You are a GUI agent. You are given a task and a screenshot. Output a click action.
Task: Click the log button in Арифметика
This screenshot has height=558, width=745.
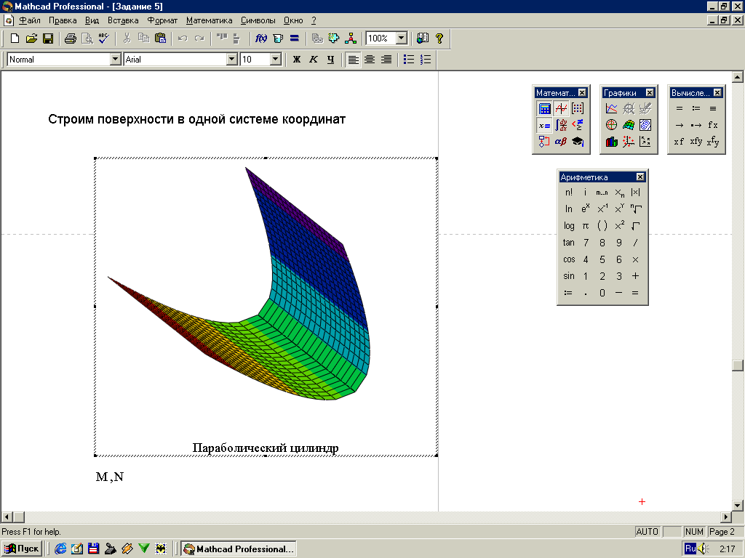[x=569, y=226]
